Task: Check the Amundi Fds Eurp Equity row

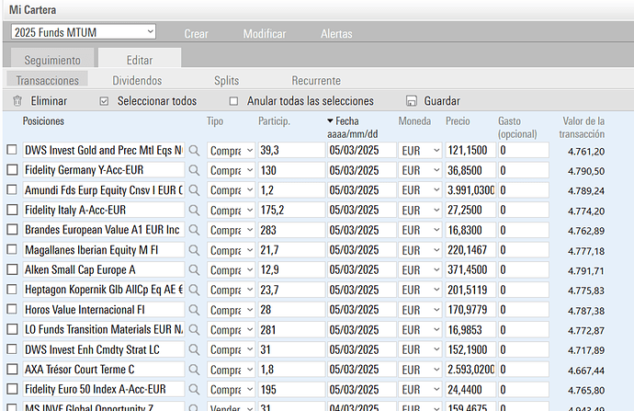Action: coord(12,189)
